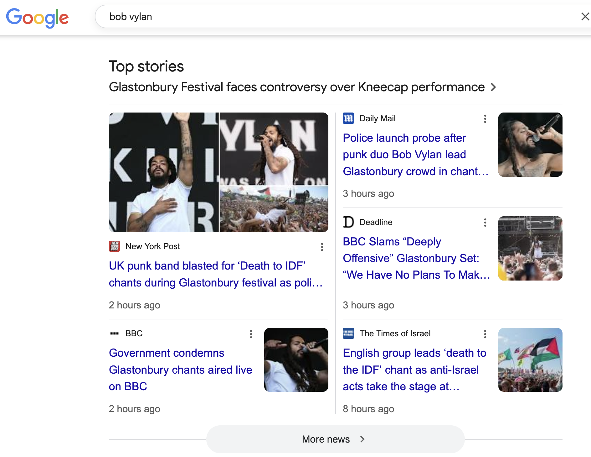
Task: Click the Top stories heading
Action: [x=146, y=66]
